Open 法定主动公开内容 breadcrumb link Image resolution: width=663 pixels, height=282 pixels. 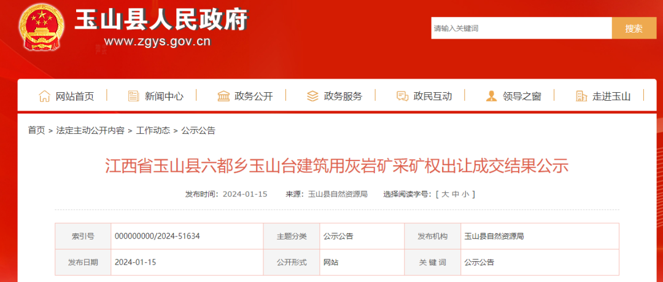[x=90, y=130]
